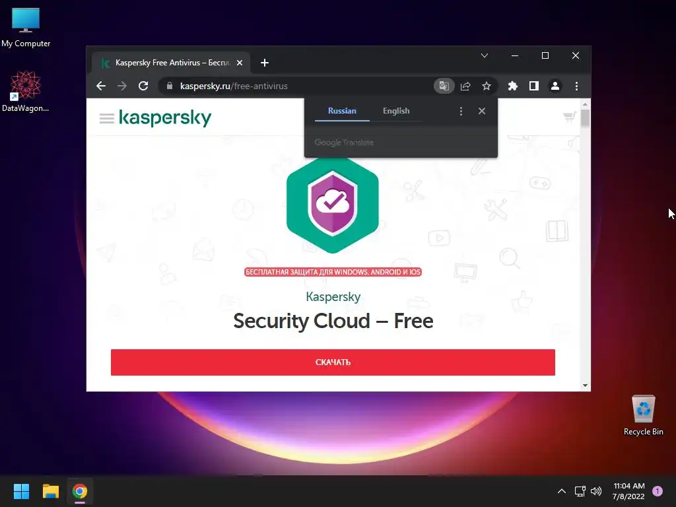Open the Extensions puzzle icon
676x507 pixels.
tap(512, 86)
